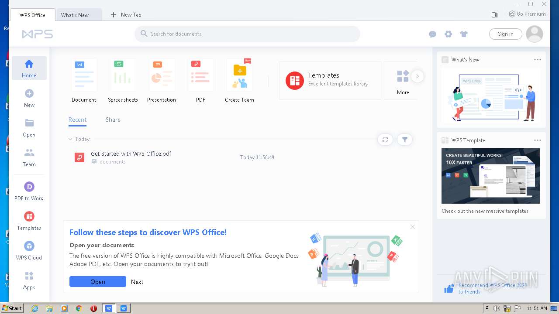Open Get Started with WPS Office.pdf
The image size is (559, 314).
click(x=131, y=154)
